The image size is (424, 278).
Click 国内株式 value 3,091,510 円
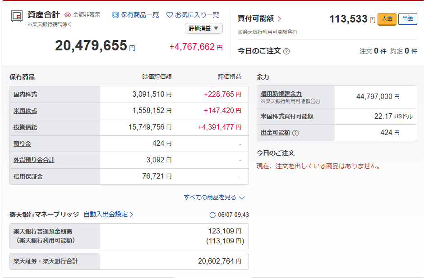point(152,94)
